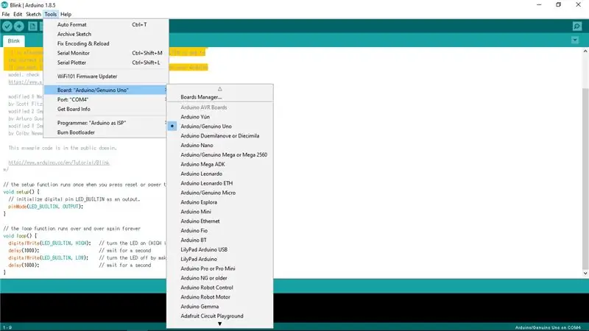Expand the Board submenu entry
This screenshot has width=589, height=331.
(106, 90)
